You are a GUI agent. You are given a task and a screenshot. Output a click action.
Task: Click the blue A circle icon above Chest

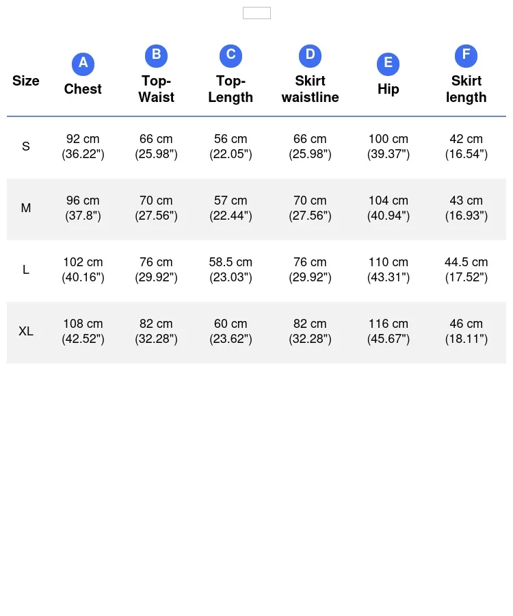tap(83, 64)
